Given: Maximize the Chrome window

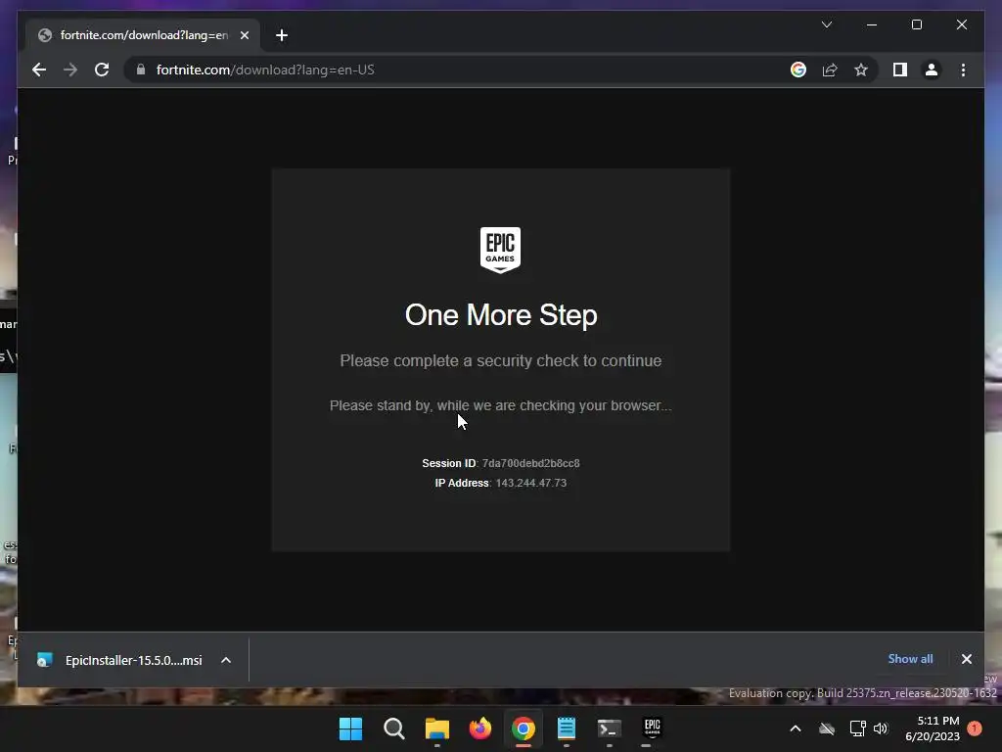Looking at the screenshot, I should pyautogui.click(x=916, y=24).
